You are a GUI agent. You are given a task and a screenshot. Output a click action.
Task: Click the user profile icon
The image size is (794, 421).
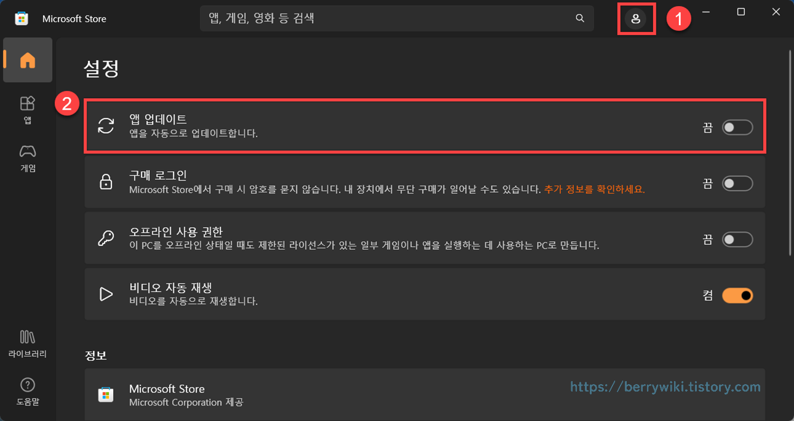[x=637, y=18]
